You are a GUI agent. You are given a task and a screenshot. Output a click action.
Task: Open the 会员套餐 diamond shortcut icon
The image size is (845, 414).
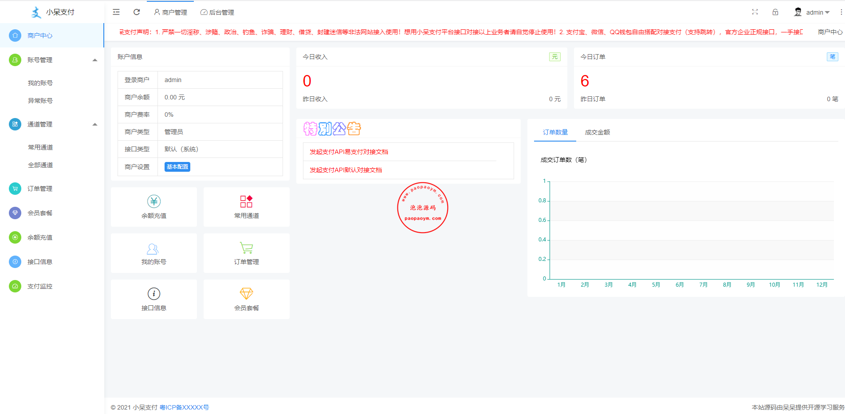(246, 294)
